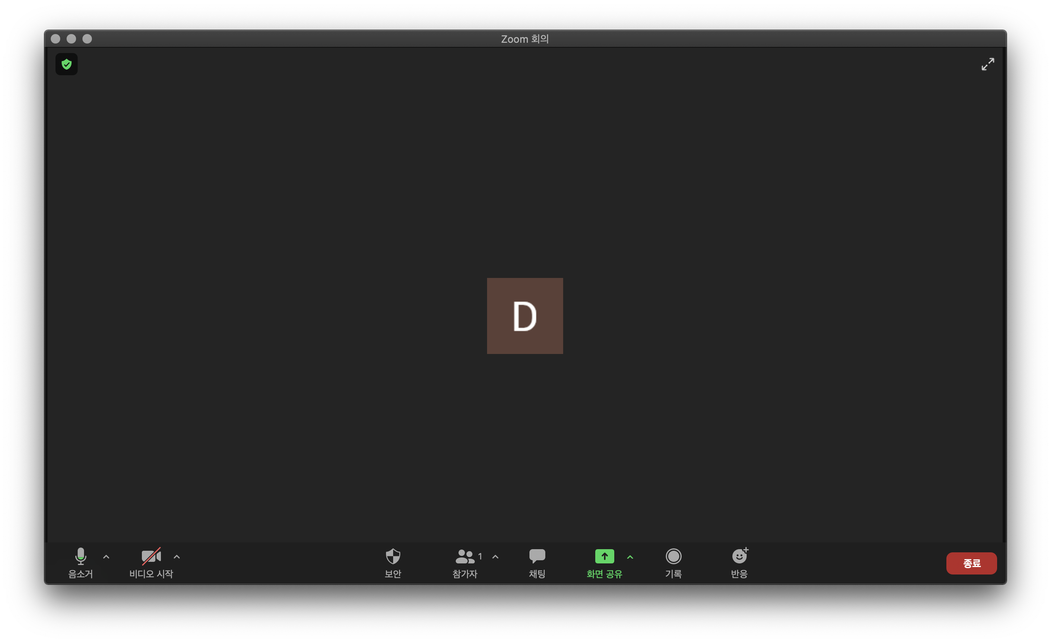Expand the arrow next to 참가자
This screenshot has width=1051, height=643.
point(495,557)
